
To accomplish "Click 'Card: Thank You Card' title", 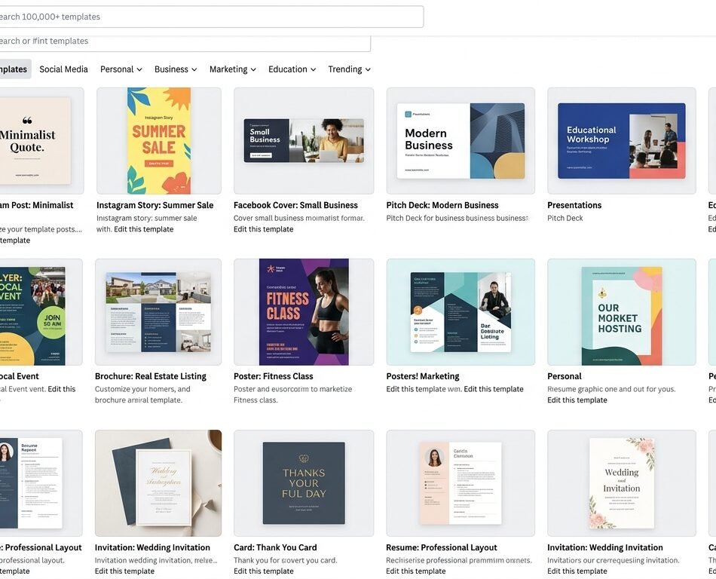I will pos(275,547).
